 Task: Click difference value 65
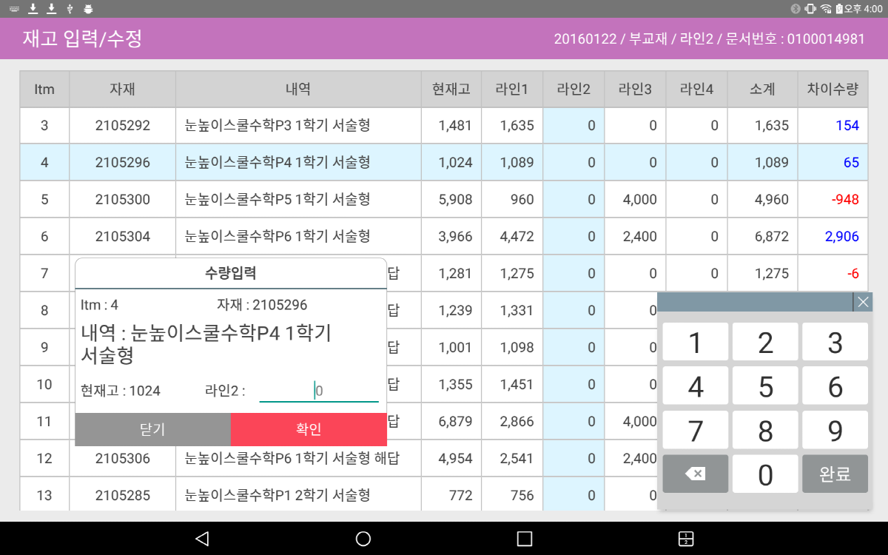851,163
